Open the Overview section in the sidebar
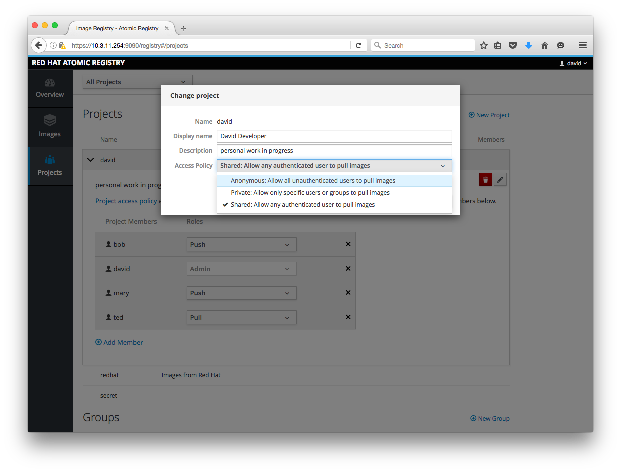 point(50,88)
